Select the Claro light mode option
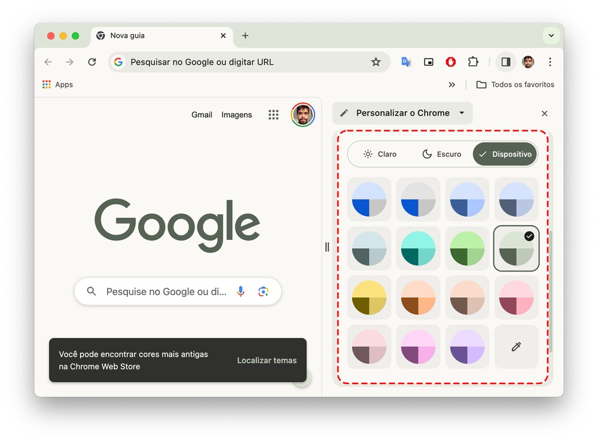 pyautogui.click(x=380, y=154)
